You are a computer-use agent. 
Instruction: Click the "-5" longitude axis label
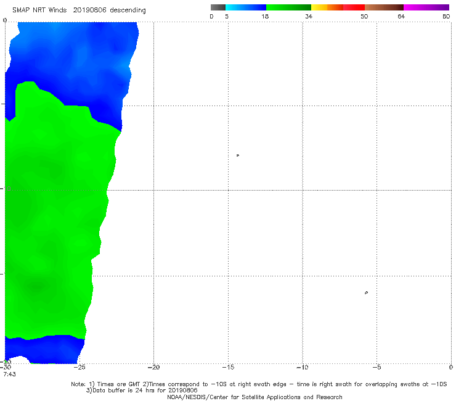[377, 368]
